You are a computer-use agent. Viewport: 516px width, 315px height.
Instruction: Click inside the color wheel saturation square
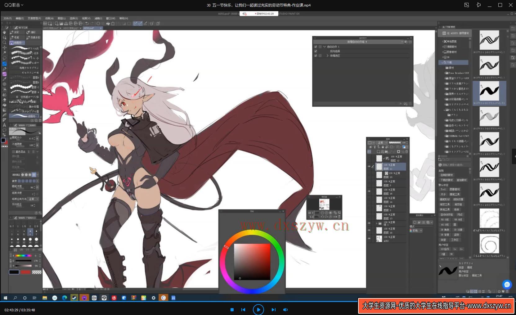click(x=252, y=262)
